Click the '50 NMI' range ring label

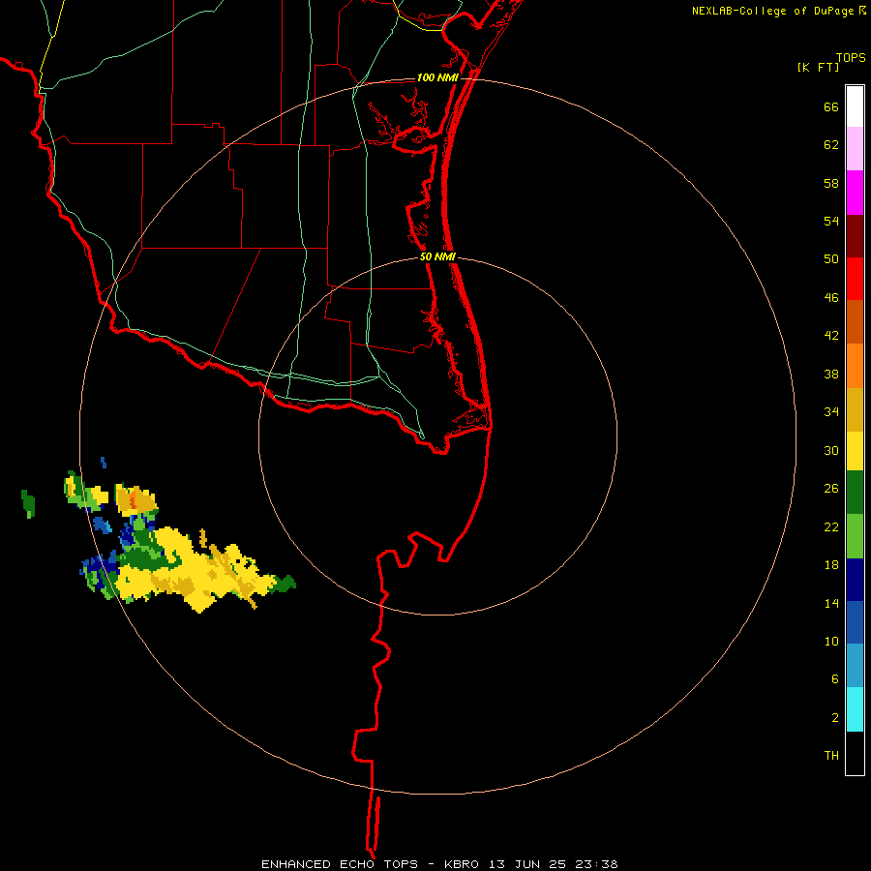point(437,256)
